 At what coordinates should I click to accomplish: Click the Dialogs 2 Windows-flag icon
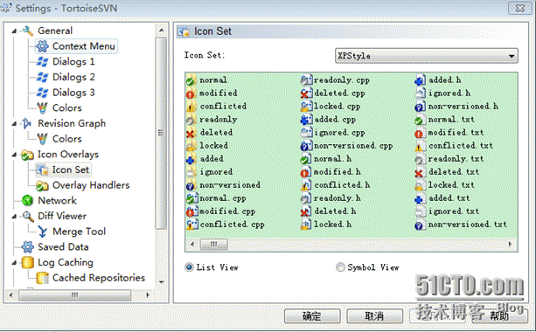[x=42, y=77]
